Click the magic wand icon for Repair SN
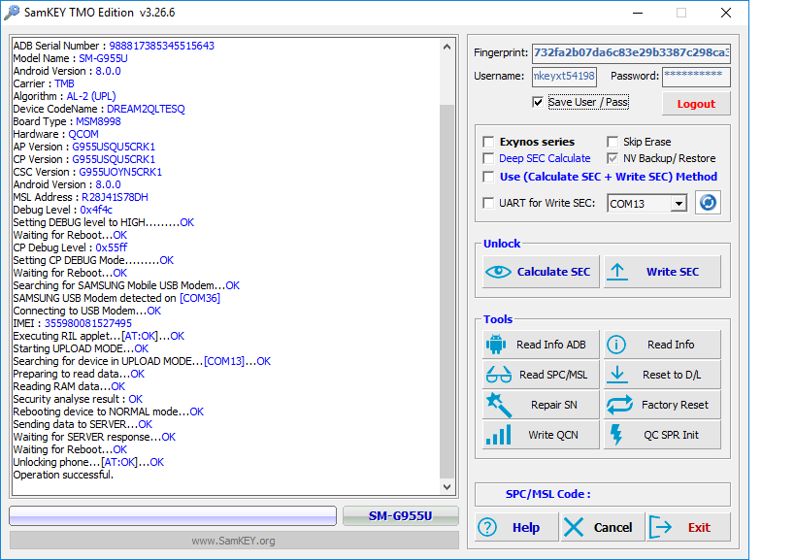Viewport: 795px width, 560px height. [x=499, y=405]
